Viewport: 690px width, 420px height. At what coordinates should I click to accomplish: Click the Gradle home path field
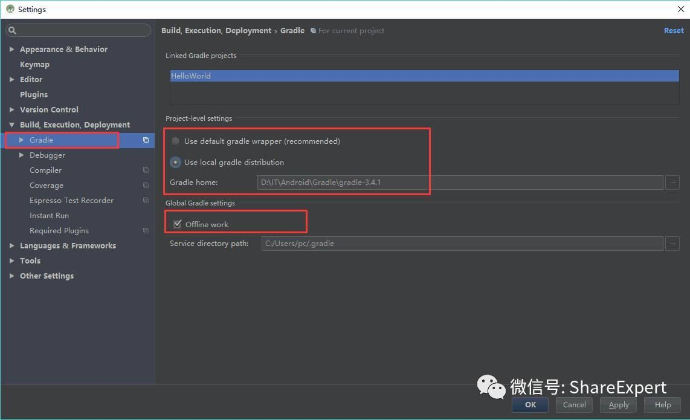pyautogui.click(x=460, y=183)
